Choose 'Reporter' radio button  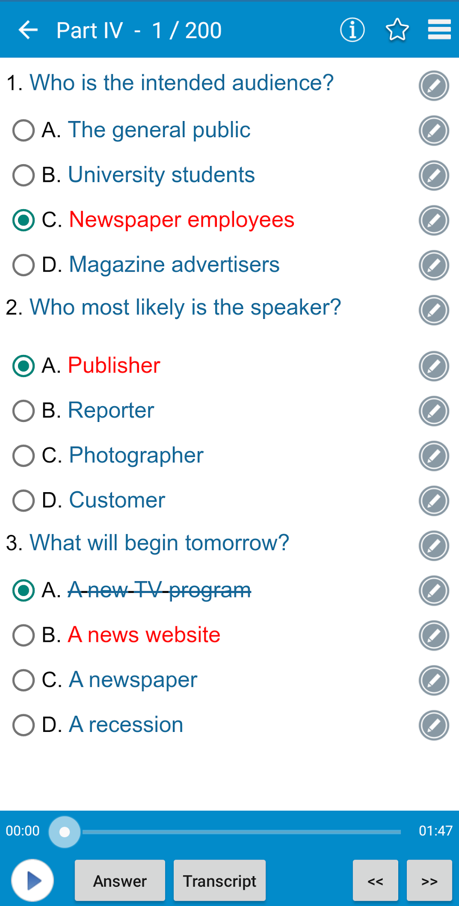pyautogui.click(x=23, y=411)
